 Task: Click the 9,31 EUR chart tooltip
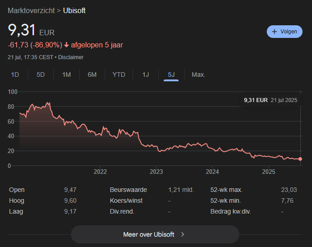[x=270, y=100]
